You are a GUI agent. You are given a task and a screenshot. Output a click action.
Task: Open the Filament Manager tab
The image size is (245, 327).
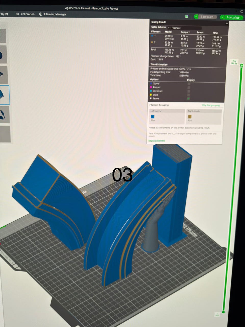tap(53, 14)
